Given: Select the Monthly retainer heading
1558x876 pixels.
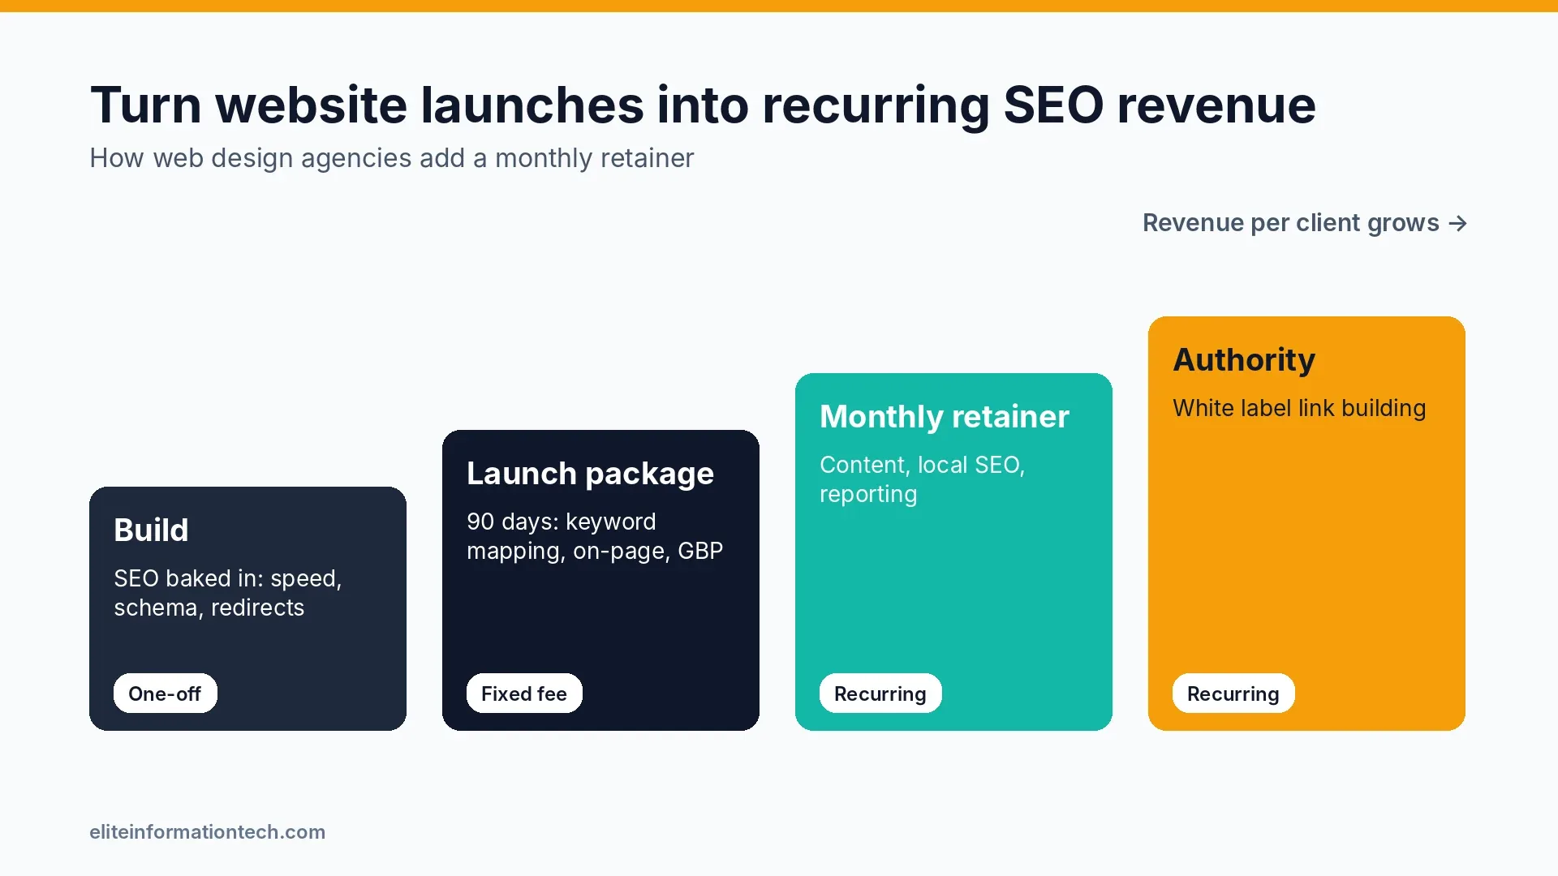Looking at the screenshot, I should pyautogui.click(x=945, y=417).
